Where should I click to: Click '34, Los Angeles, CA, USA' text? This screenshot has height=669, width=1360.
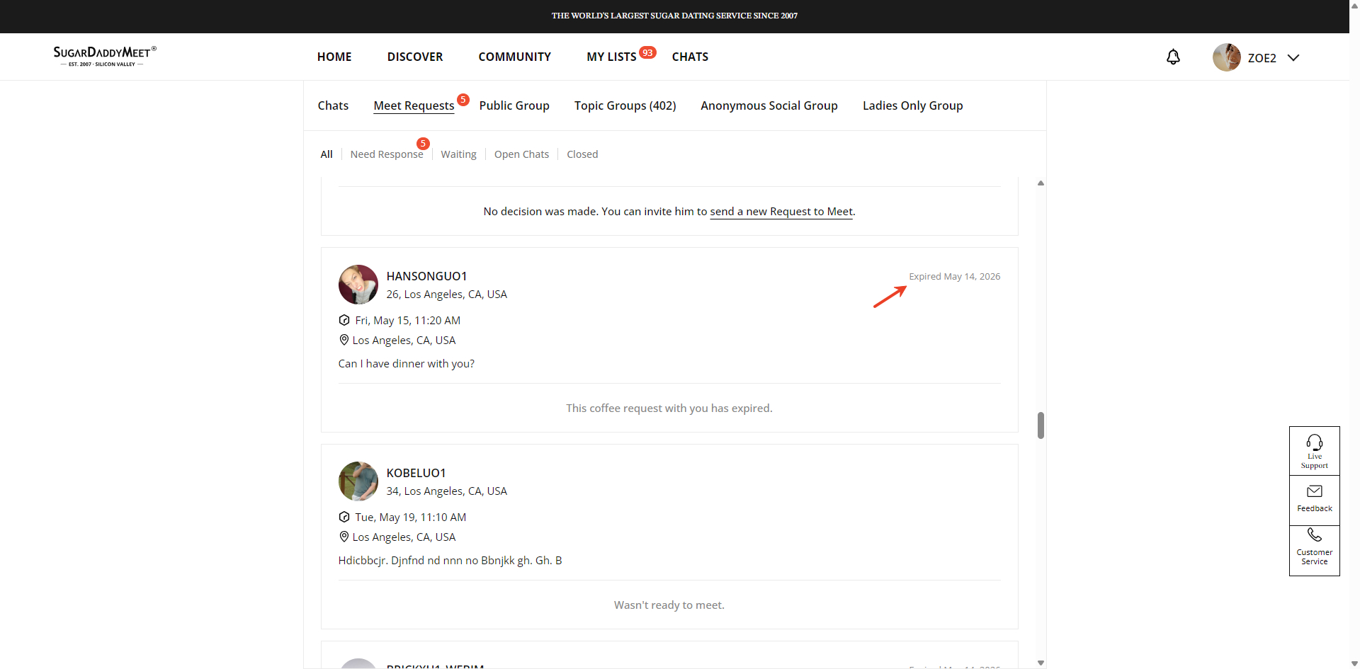(x=447, y=491)
